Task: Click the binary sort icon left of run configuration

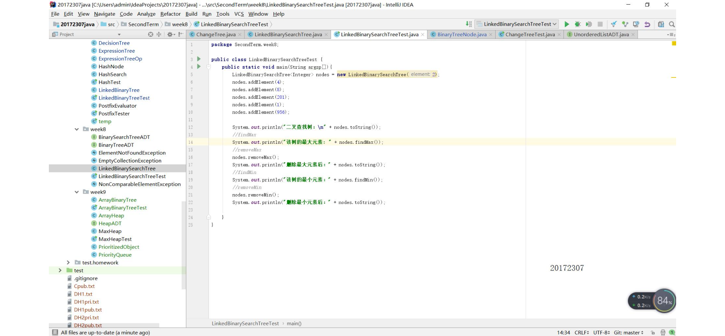Action: click(469, 24)
